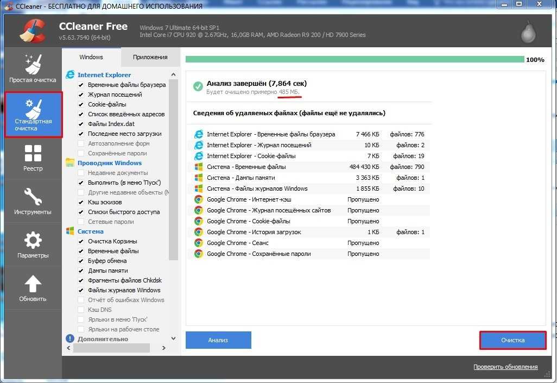Click scroll-down arrow of the options list
This screenshot has height=383, width=557.
pos(173,338)
